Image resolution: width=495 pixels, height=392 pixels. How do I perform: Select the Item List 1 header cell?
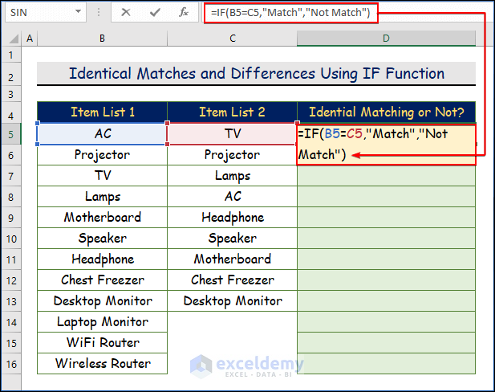102,112
